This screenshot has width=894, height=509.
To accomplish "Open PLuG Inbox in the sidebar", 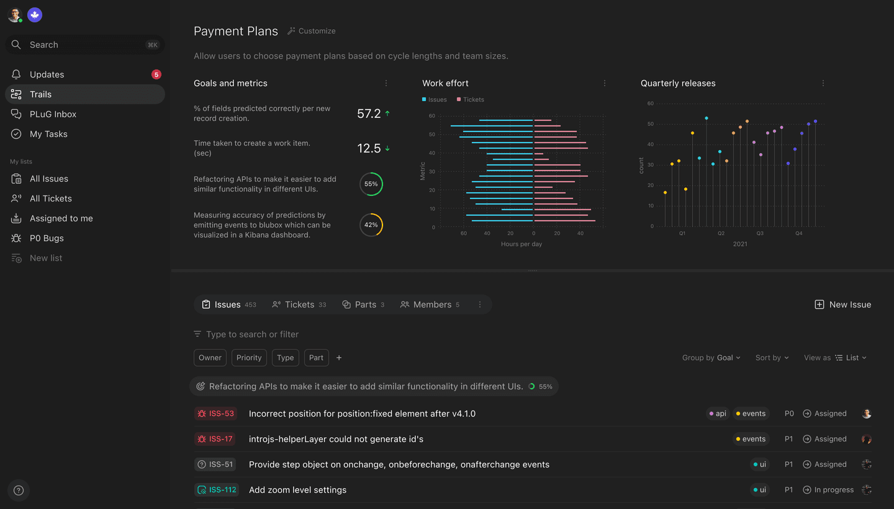I will click(x=85, y=114).
